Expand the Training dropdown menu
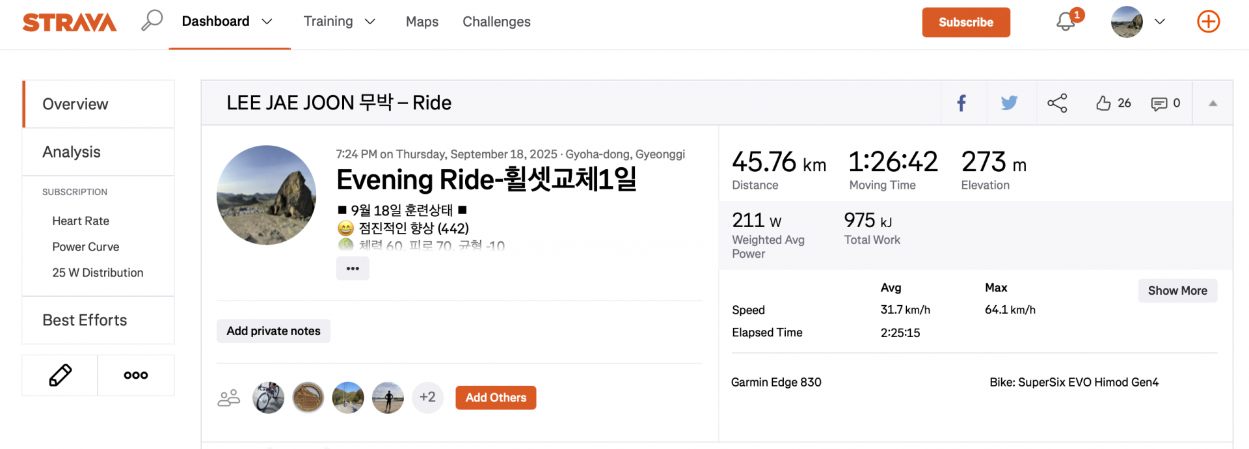The image size is (1249, 449). 370,21
